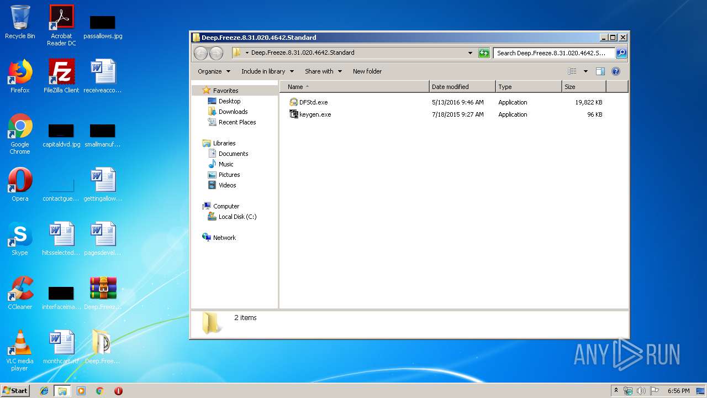707x398 pixels.
Task: Sort by Type column header
Action: click(x=529, y=87)
